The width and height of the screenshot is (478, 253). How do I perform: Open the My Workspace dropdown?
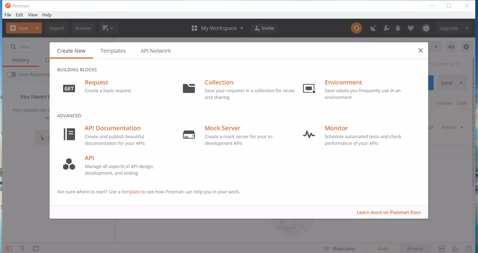coord(222,28)
